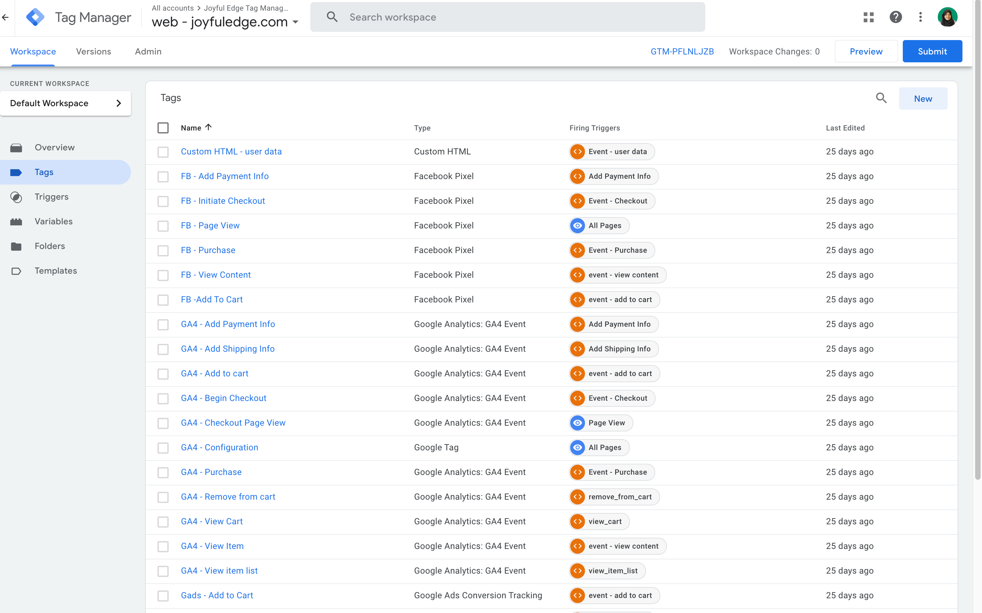Click the magnifier icon in the search bar

point(332,17)
